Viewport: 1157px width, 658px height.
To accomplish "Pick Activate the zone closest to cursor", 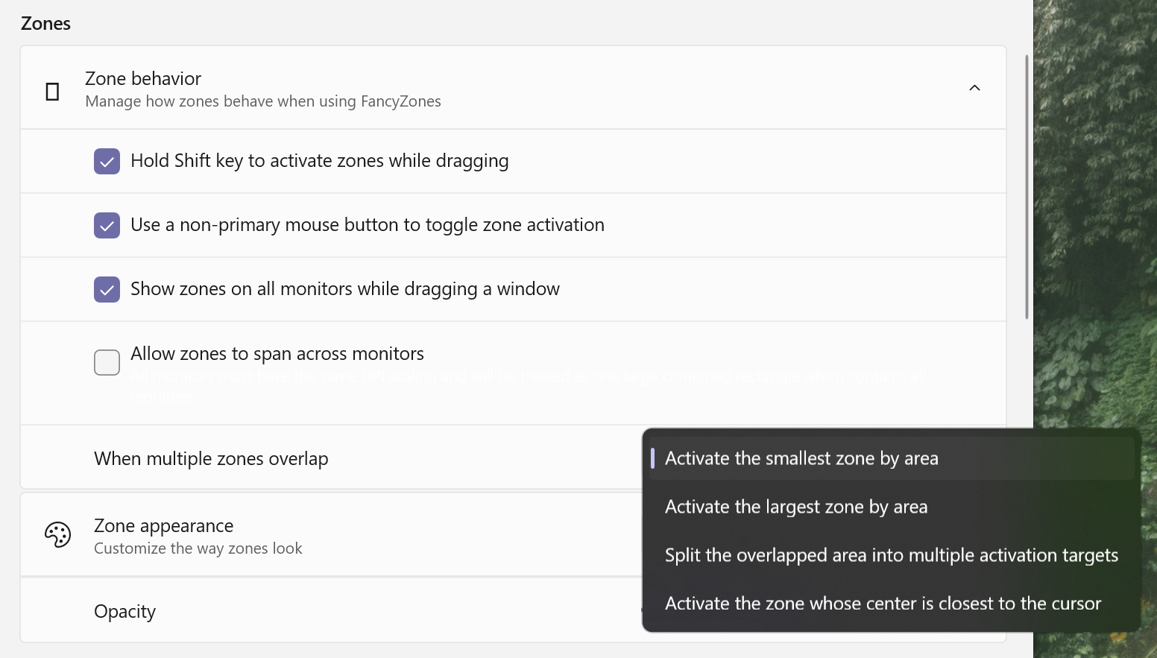I will 883,604.
